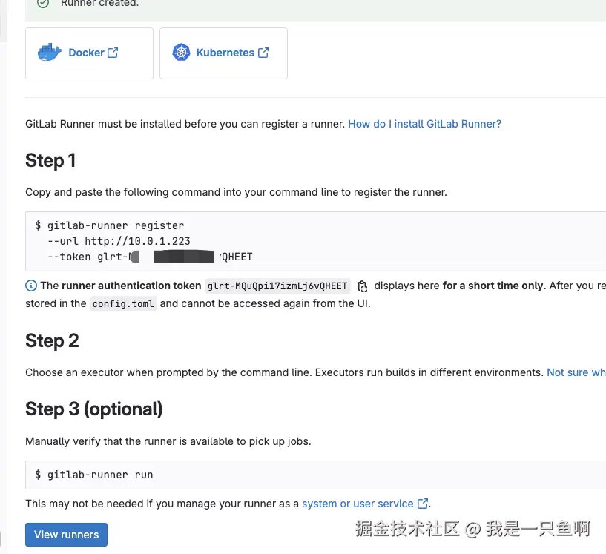606x554 pixels.
Task: Click the external link icon after user service
Action: [x=423, y=504]
